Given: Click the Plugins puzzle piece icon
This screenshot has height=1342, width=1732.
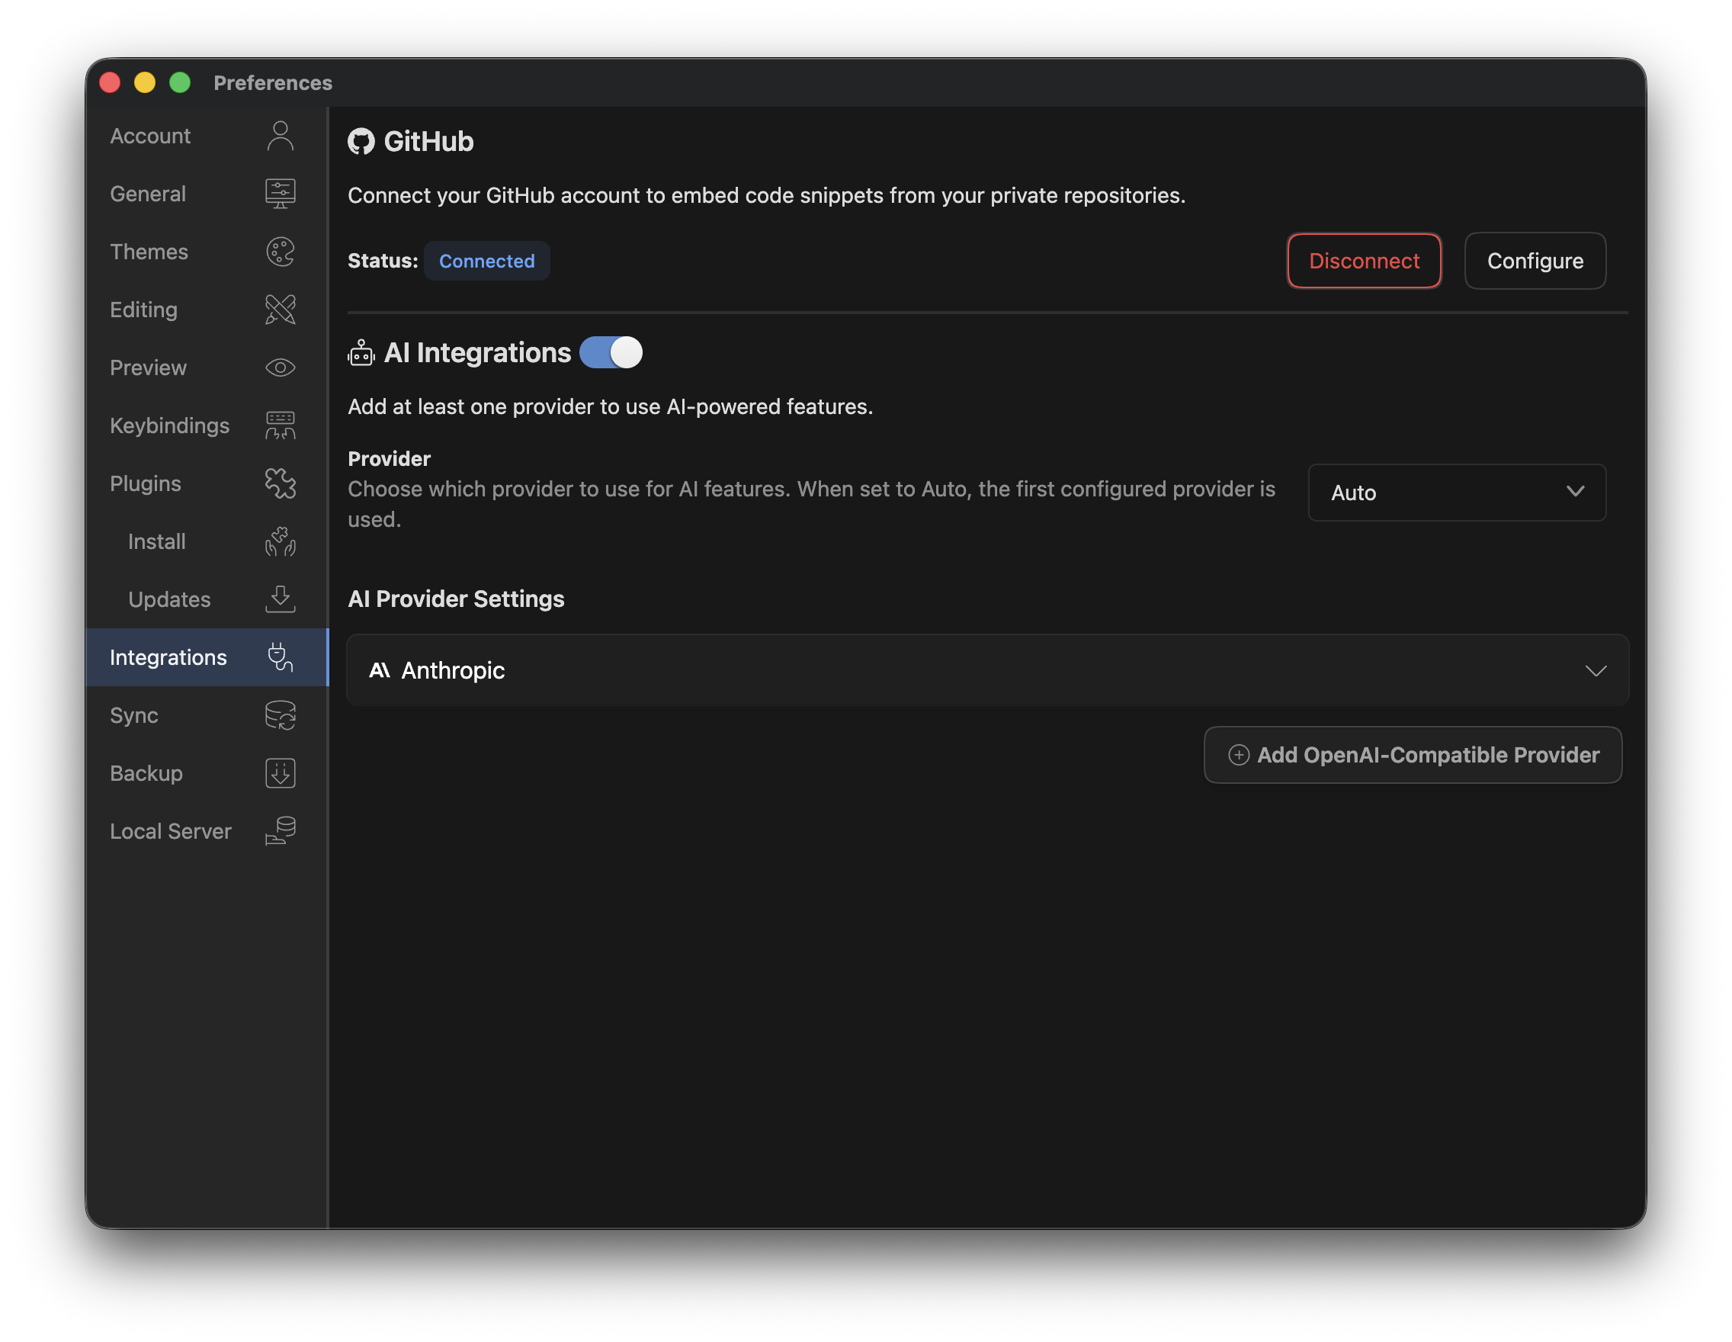Looking at the screenshot, I should 280,483.
